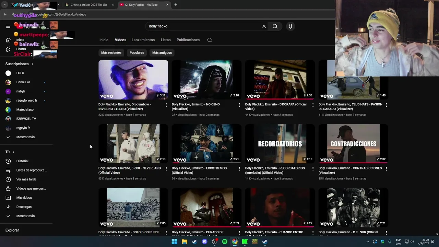Open Discord from the taskbar
The height and width of the screenshot is (247, 439).
tap(205, 242)
